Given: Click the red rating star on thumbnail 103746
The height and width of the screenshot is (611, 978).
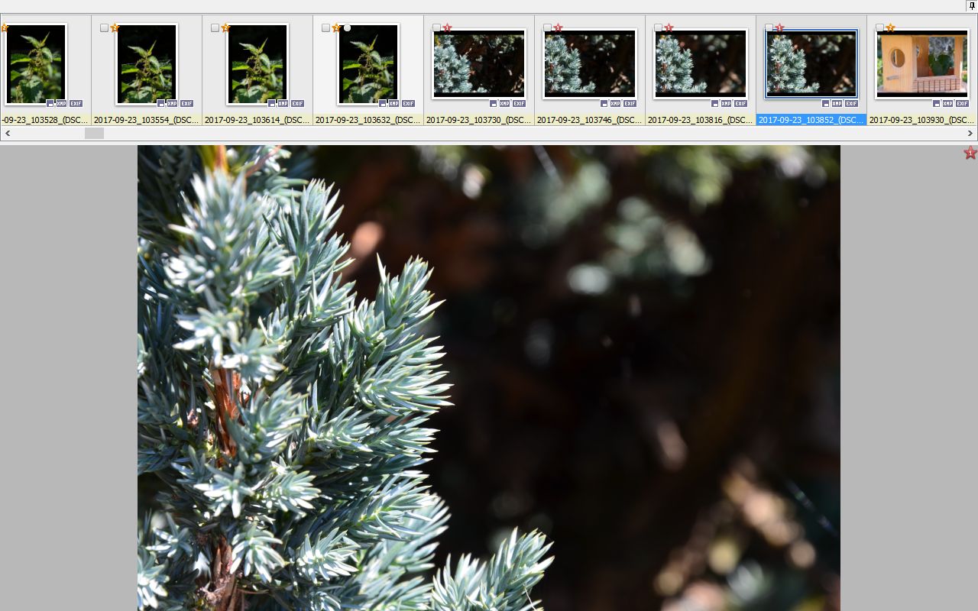Looking at the screenshot, I should coord(558,28).
